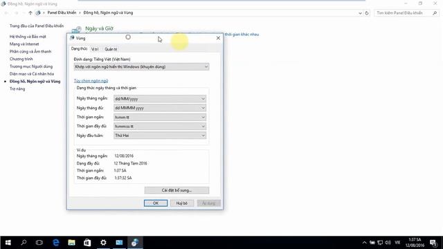Launch Microsoft Edge from the taskbar
The image size is (443, 249).
[x=56, y=243]
